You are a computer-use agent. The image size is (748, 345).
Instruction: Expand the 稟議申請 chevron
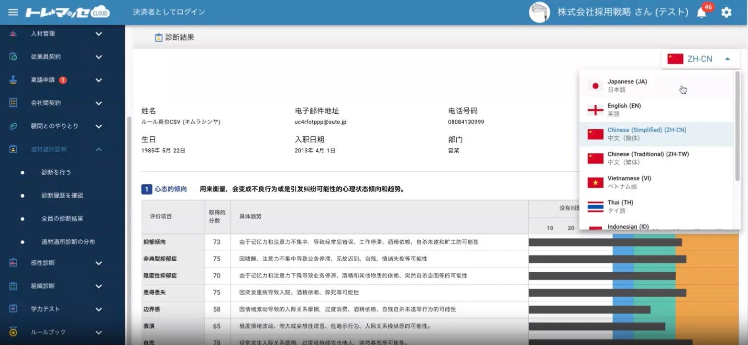99,80
